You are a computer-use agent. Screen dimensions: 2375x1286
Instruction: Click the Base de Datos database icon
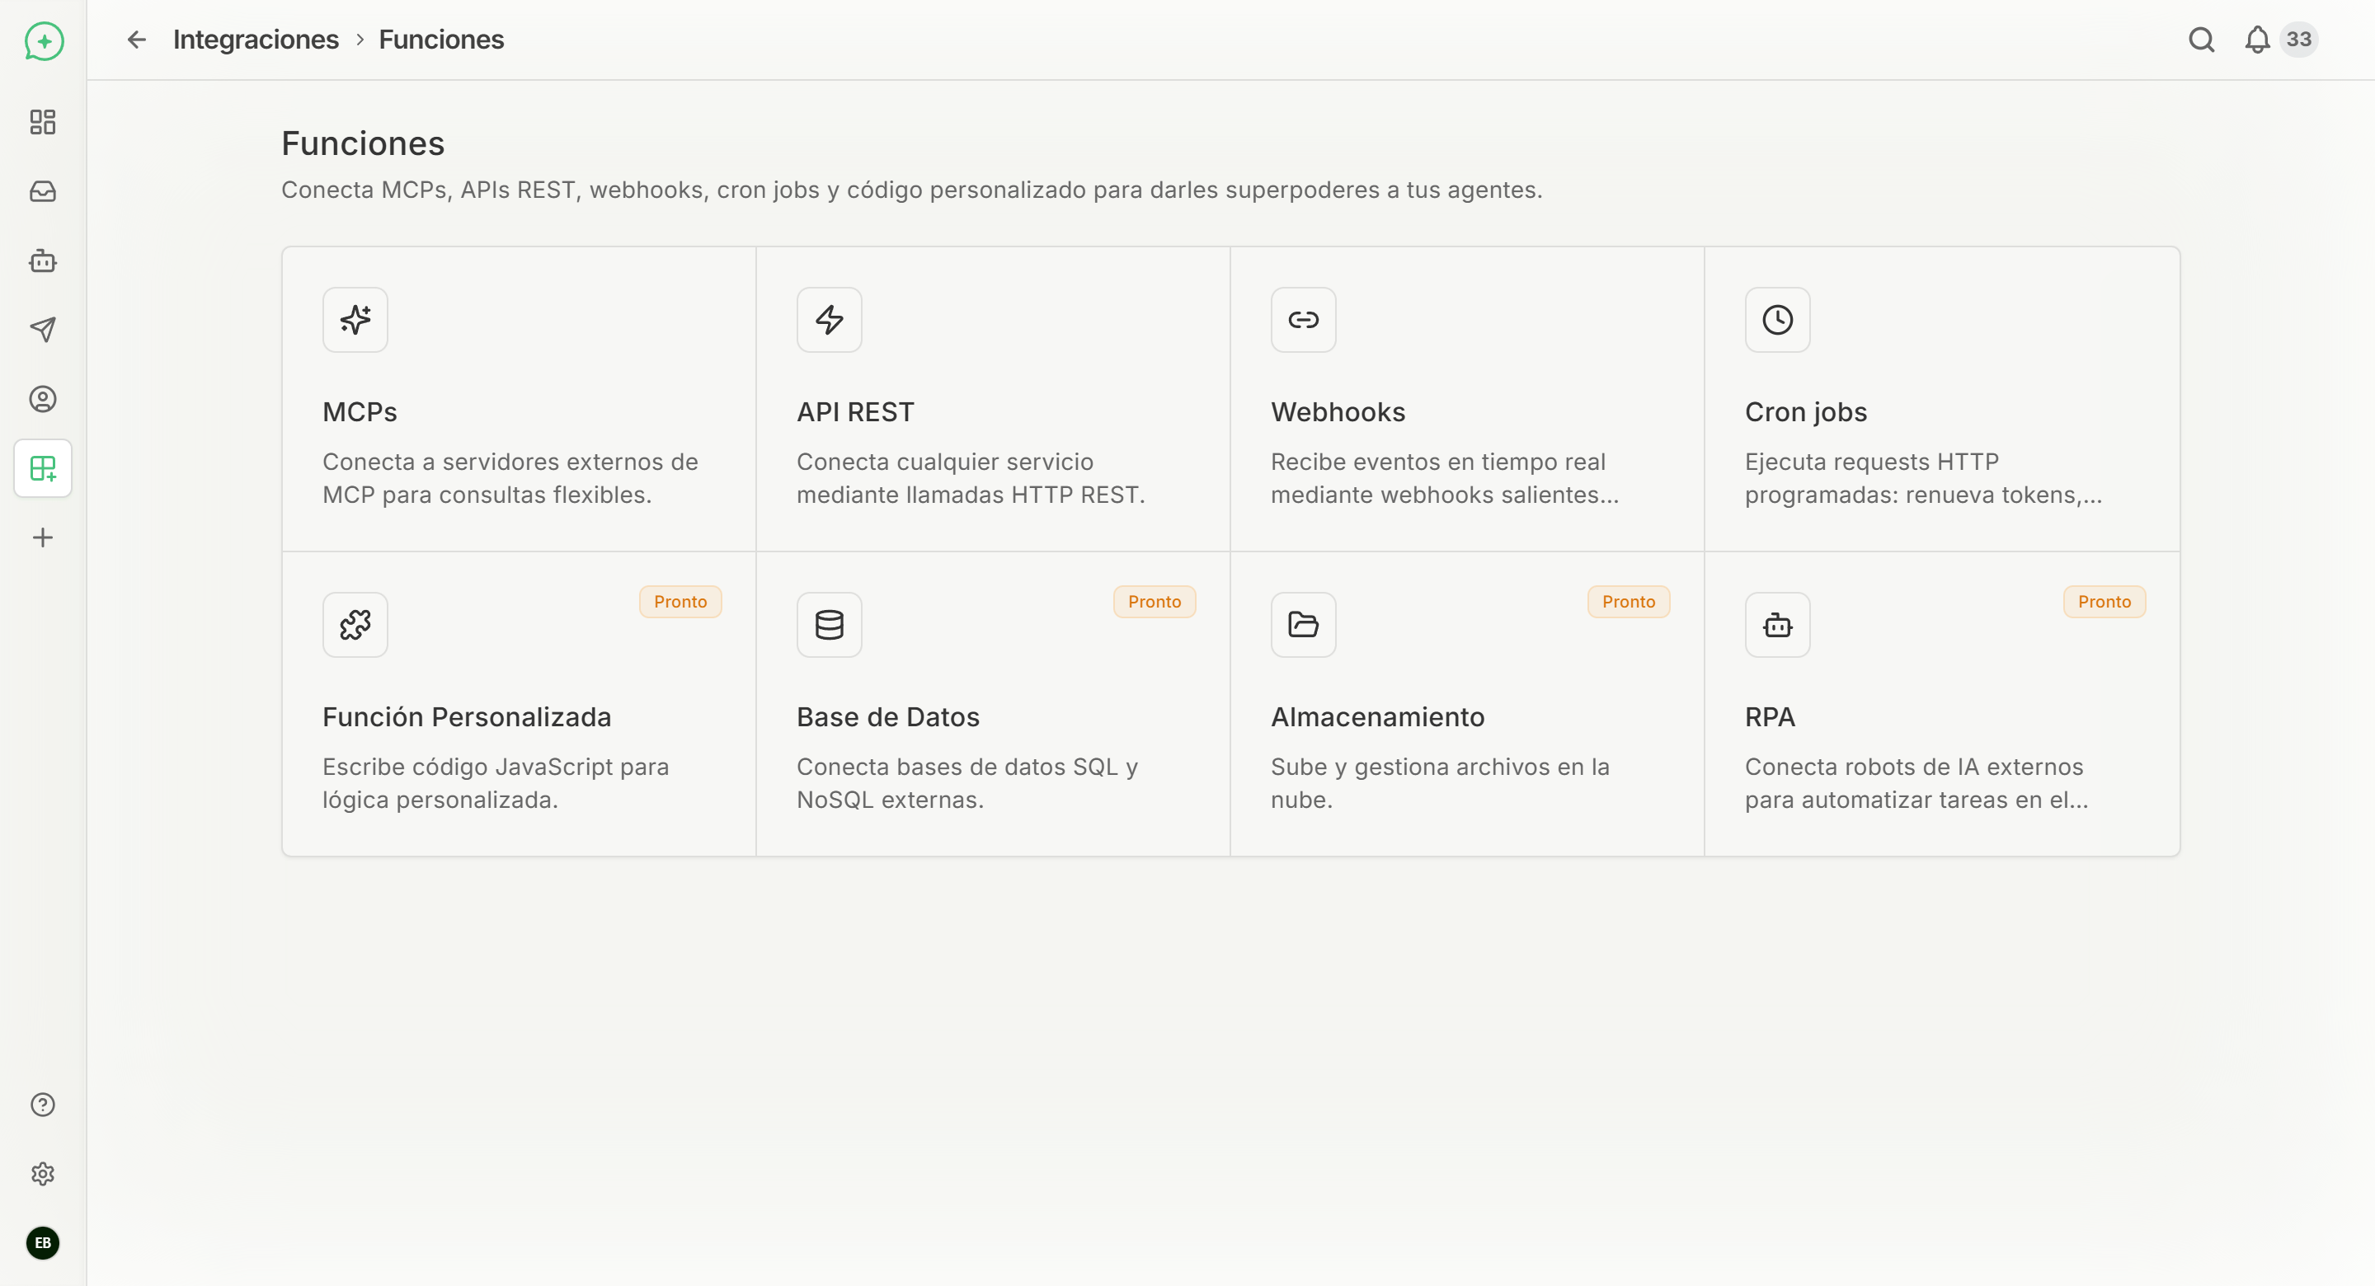pyautogui.click(x=829, y=625)
